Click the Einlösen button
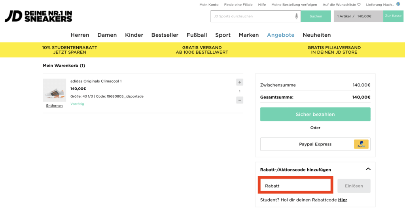This screenshot has height=209, width=405. [x=354, y=186]
